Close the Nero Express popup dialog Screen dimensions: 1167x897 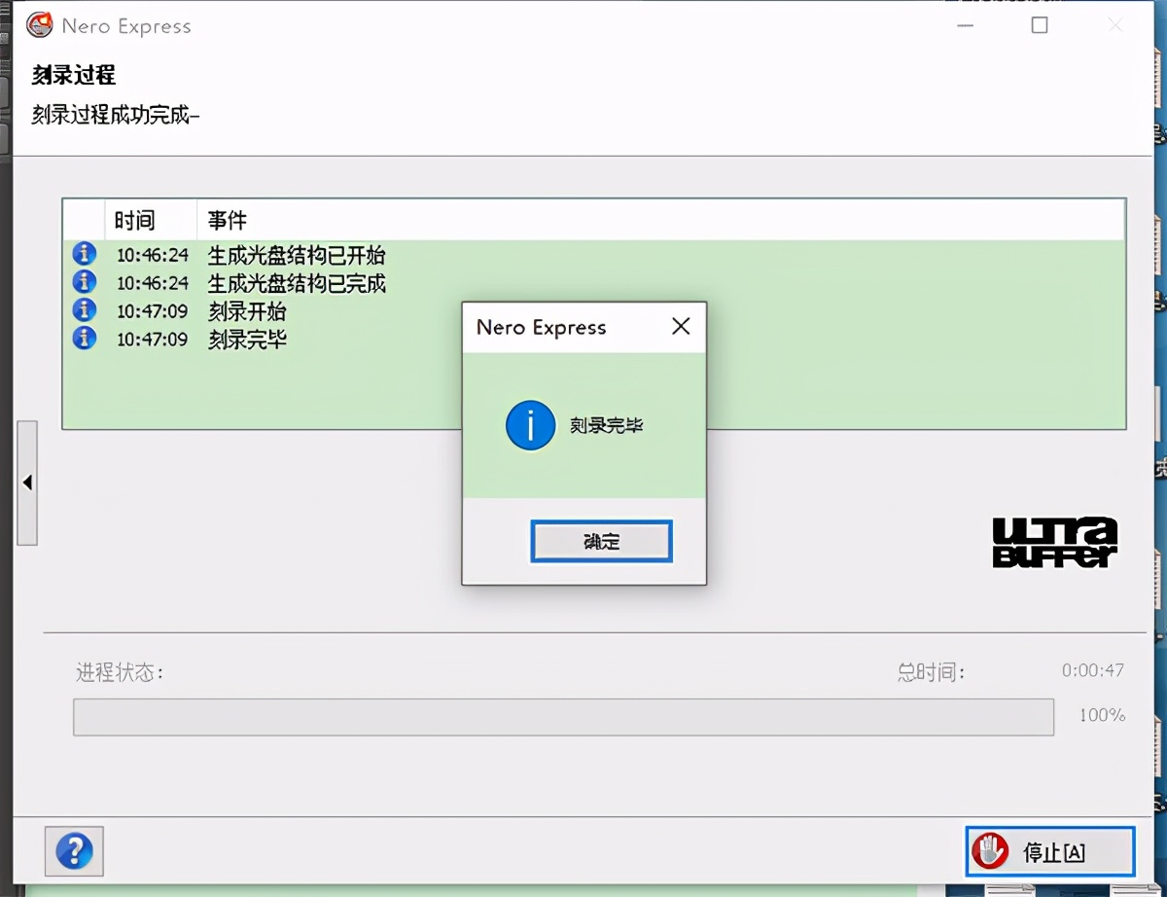point(680,327)
